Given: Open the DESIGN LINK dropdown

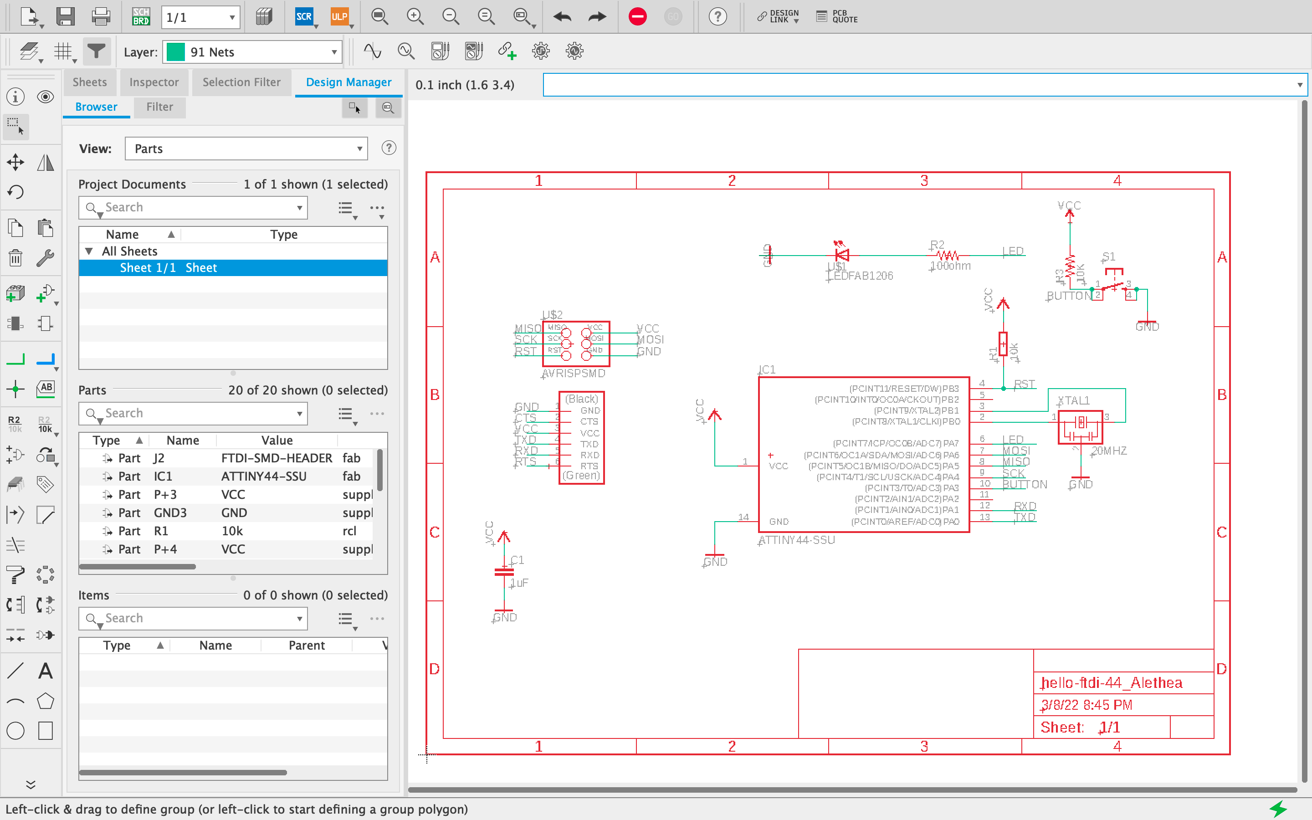Looking at the screenshot, I should pyautogui.click(x=779, y=16).
